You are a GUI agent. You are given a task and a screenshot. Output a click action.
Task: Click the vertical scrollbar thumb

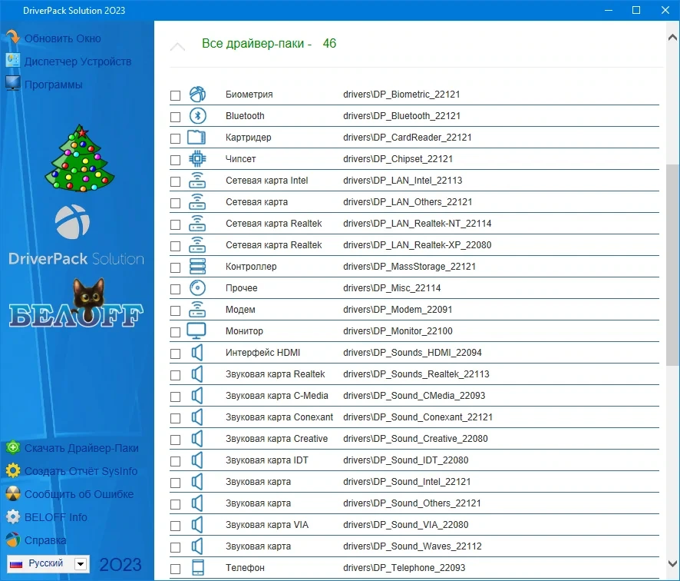tap(672, 264)
